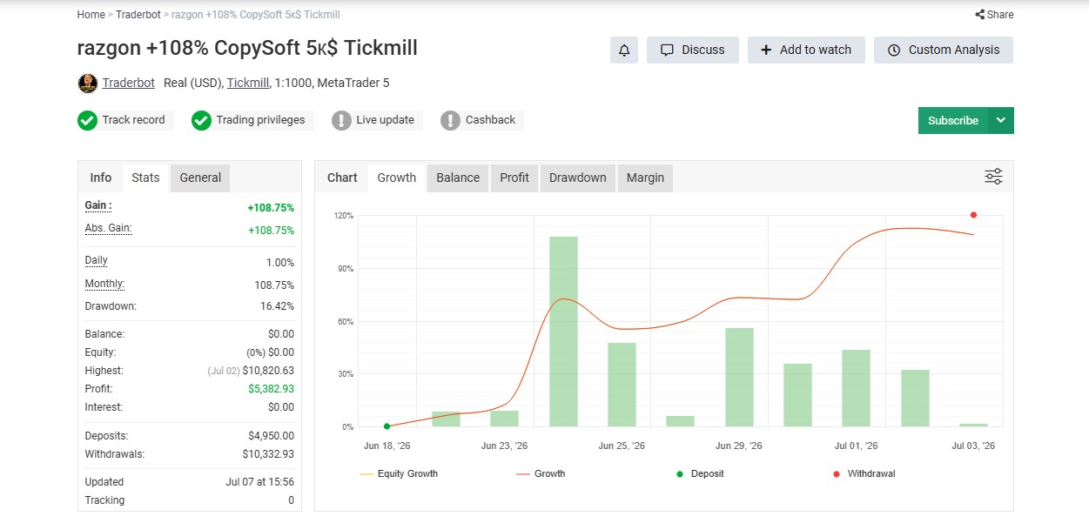Click the Live update exclamation icon
This screenshot has height=523, width=1089.
tap(341, 121)
